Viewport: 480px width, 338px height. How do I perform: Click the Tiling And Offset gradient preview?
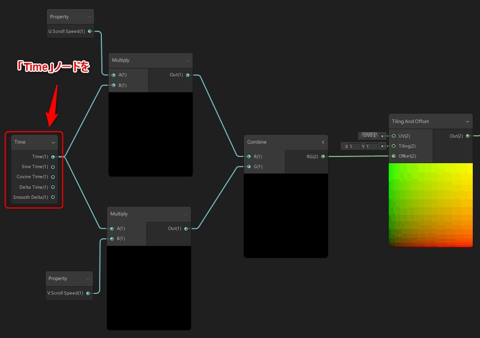coord(430,205)
